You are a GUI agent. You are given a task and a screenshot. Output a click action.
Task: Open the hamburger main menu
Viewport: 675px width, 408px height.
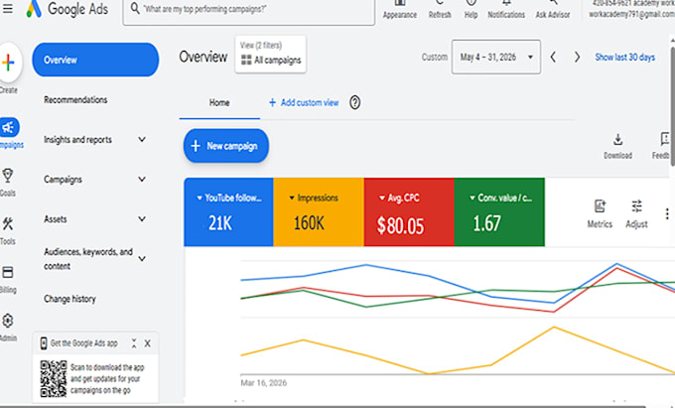pos(7,8)
